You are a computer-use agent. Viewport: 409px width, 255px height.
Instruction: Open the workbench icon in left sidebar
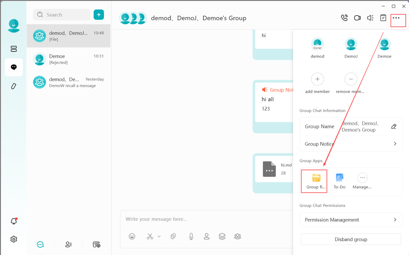coord(14,49)
